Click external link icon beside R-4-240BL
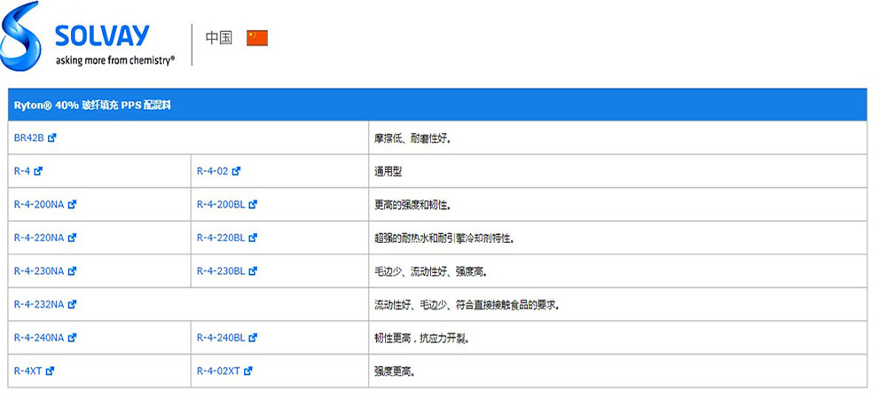The width and height of the screenshot is (887, 399). [253, 338]
